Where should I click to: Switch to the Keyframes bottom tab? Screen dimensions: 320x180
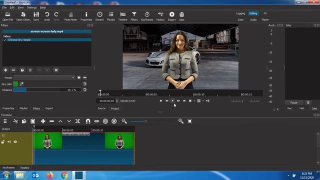pos(8,168)
